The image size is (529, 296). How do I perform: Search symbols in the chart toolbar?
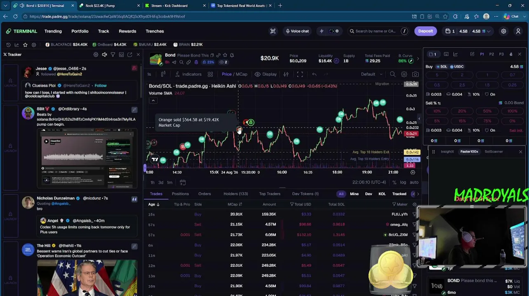[x=393, y=74]
